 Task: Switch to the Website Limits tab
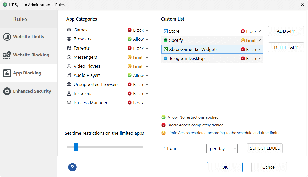coord(28,37)
